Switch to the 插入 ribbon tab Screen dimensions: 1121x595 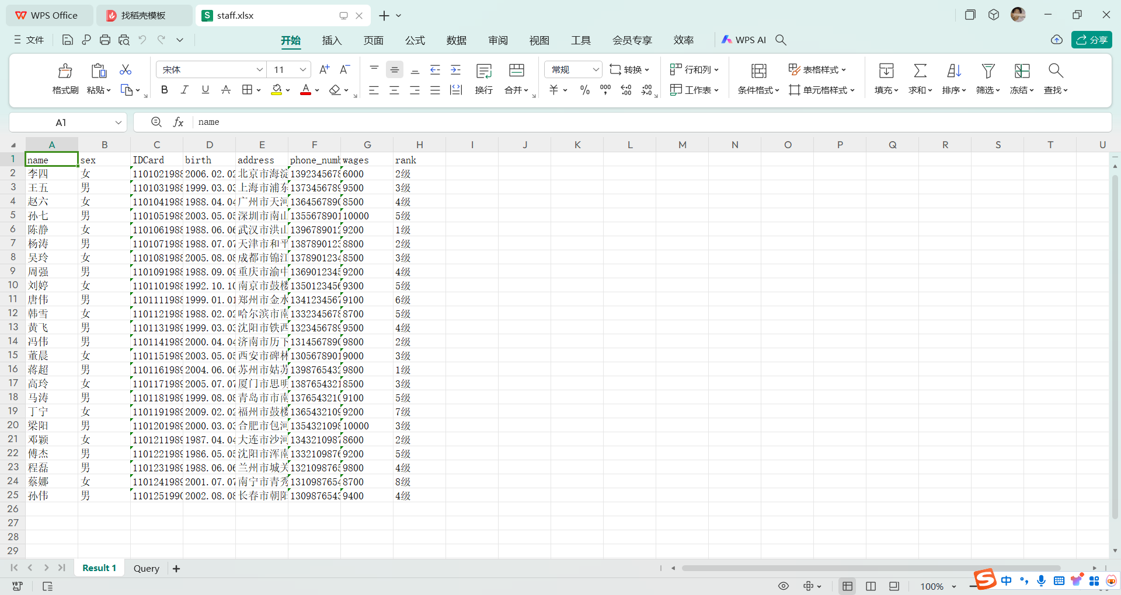(x=332, y=40)
